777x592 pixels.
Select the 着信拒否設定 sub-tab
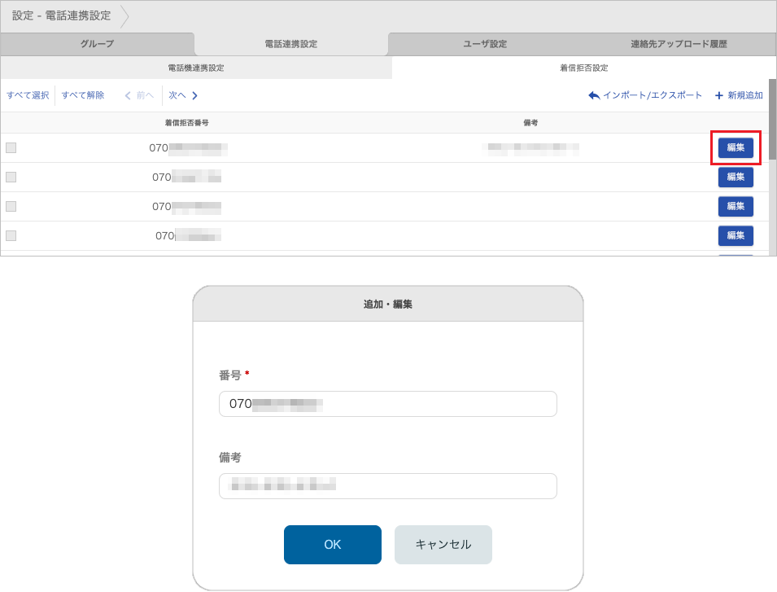583,68
